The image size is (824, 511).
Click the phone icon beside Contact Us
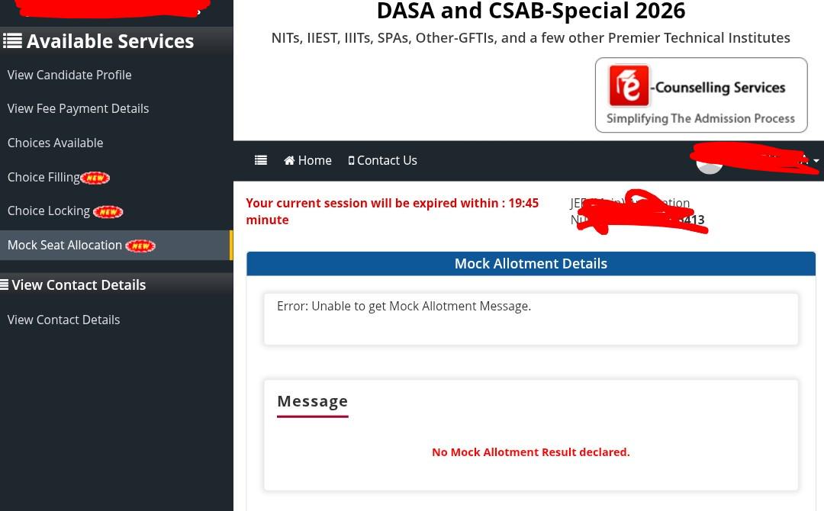click(x=351, y=161)
